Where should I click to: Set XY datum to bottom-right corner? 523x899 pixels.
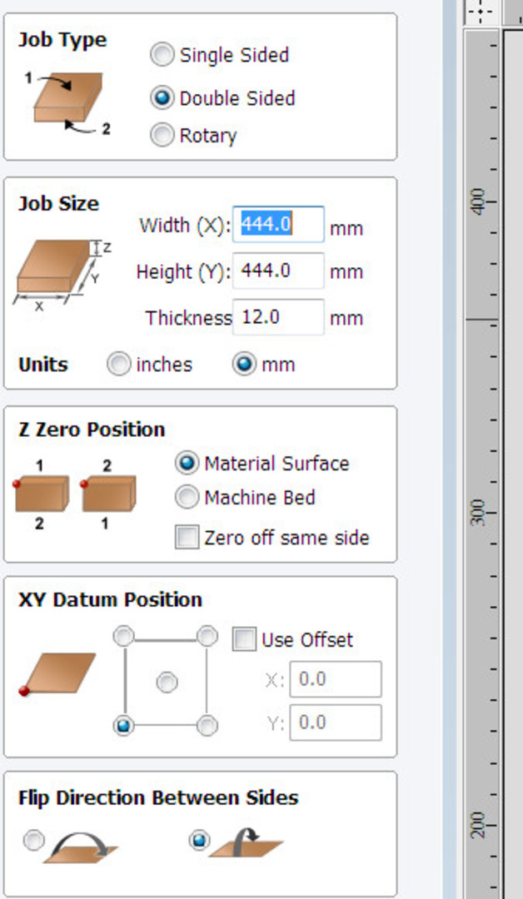207,726
